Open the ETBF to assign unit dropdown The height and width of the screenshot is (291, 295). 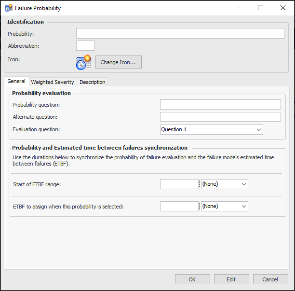225,206
